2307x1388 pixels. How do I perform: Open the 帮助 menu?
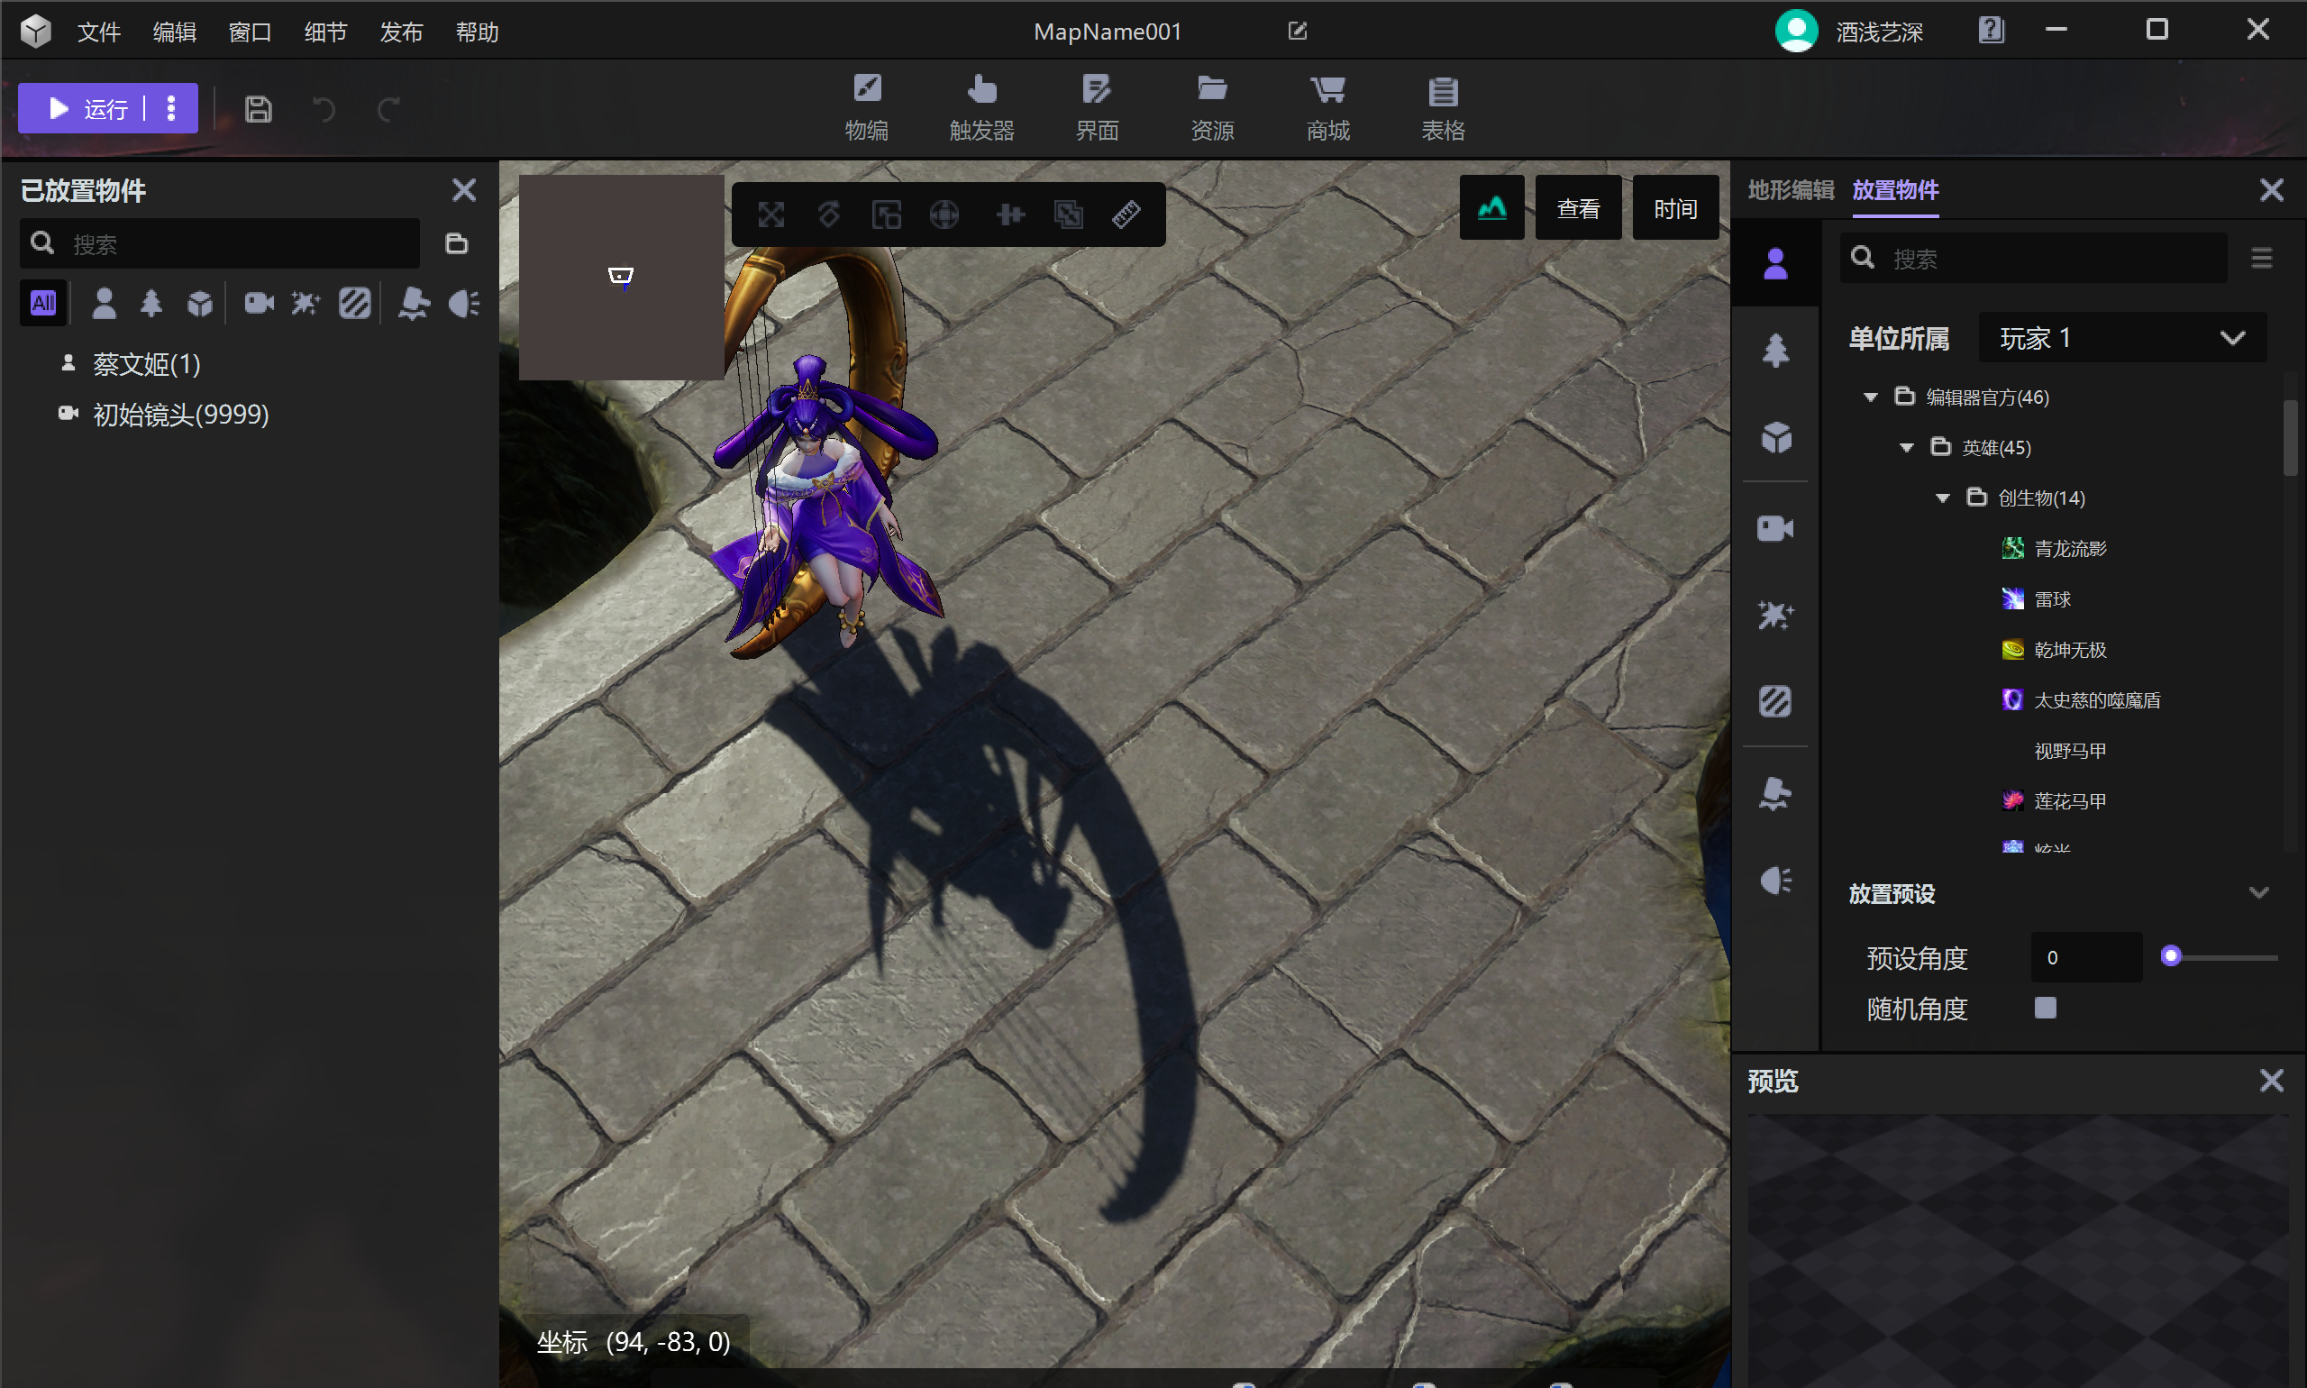477,32
